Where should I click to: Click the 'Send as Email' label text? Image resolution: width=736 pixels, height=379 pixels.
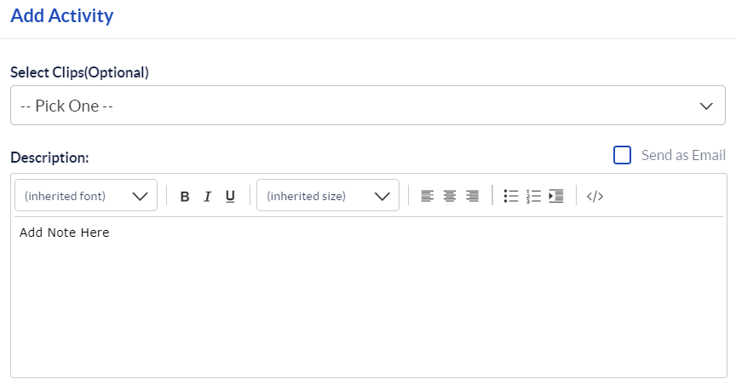pyautogui.click(x=683, y=155)
